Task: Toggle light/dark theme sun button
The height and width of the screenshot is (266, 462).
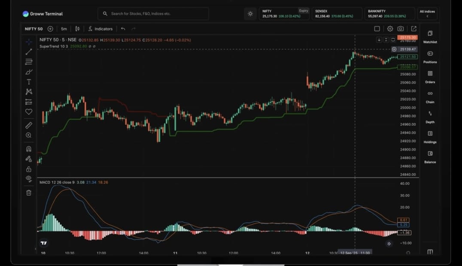Action: (250, 14)
